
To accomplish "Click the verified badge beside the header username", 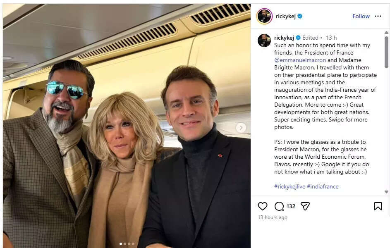I will point(300,16).
